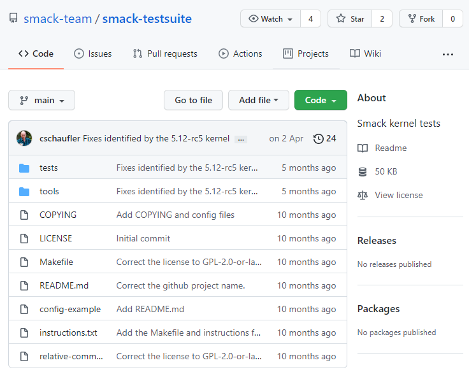
Task: Open the LICENSE file
Action: pyautogui.click(x=55, y=239)
